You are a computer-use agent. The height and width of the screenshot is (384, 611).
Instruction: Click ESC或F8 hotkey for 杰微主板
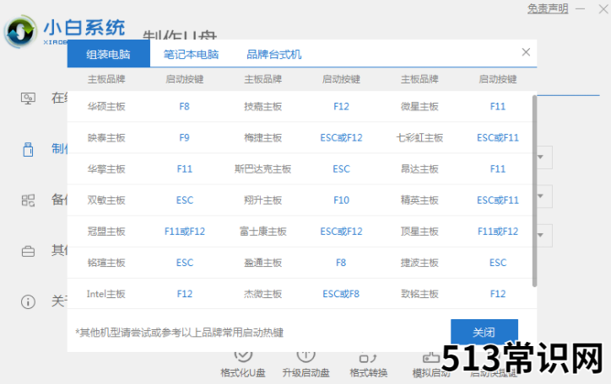(341, 294)
